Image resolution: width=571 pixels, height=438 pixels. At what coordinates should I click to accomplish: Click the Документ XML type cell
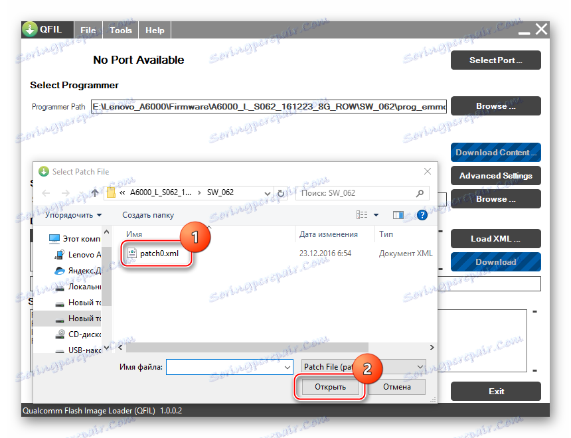coord(406,254)
